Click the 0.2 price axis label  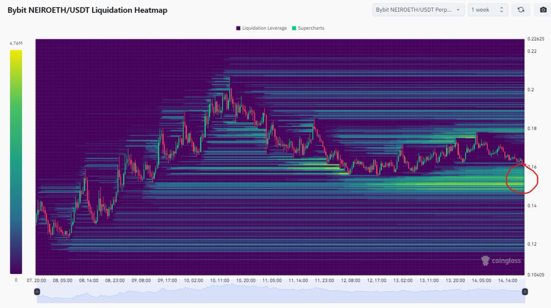click(531, 90)
